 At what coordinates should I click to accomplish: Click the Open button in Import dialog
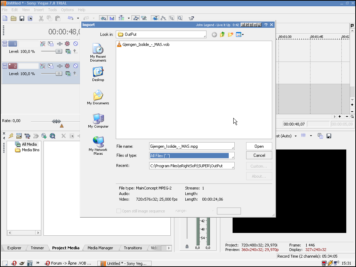click(259, 146)
